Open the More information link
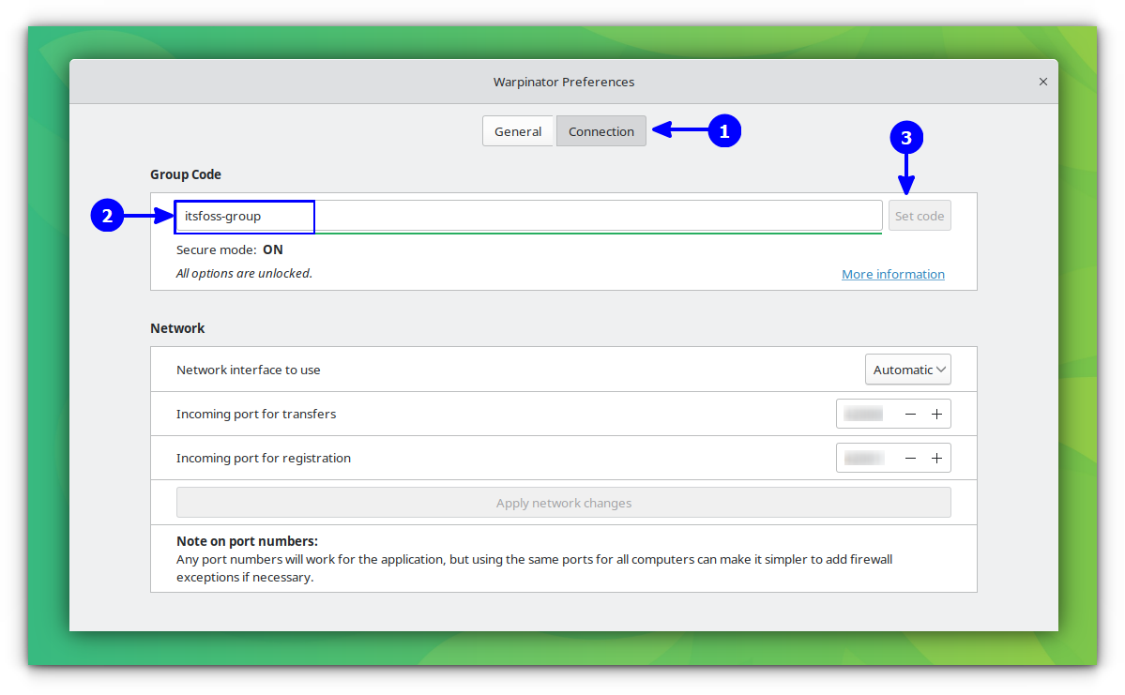The image size is (1125, 695). pos(892,274)
